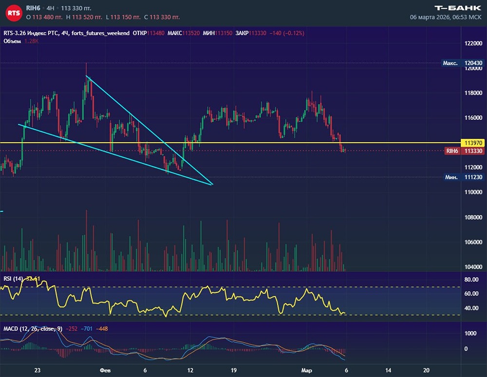Click the 60.00 RSI scale label

tap(471, 293)
